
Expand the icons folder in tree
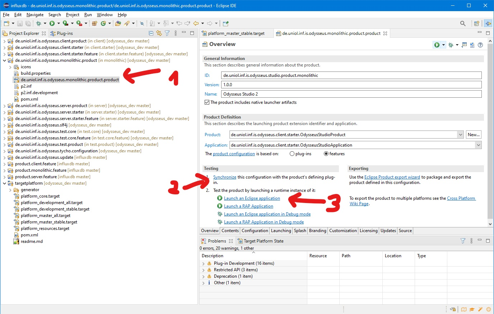point(10,67)
